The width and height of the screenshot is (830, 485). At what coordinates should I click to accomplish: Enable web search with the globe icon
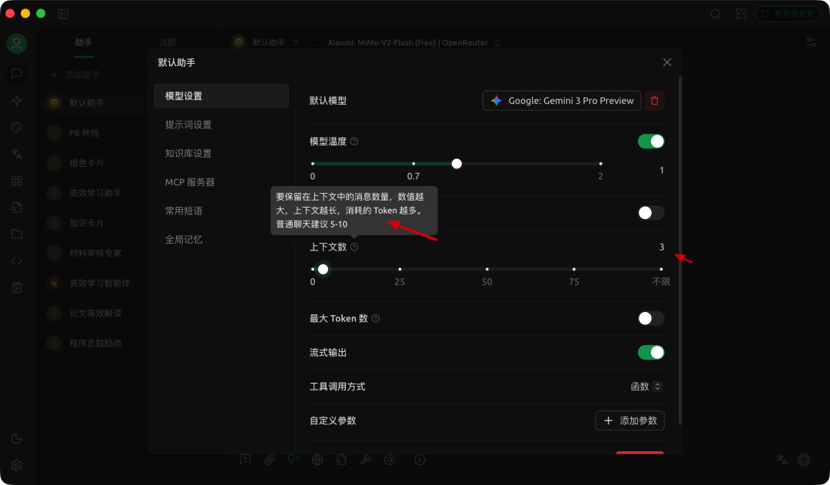[x=317, y=460]
